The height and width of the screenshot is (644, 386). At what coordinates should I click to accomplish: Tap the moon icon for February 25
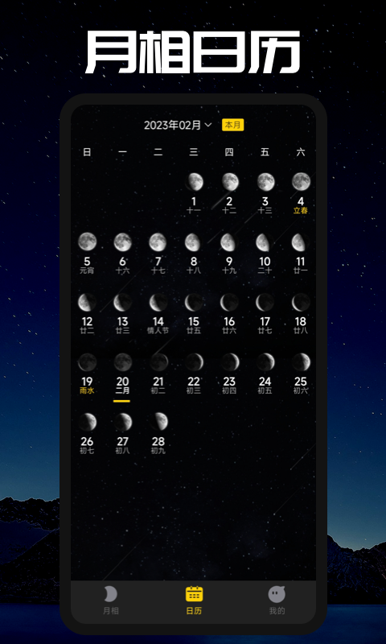[x=301, y=362]
